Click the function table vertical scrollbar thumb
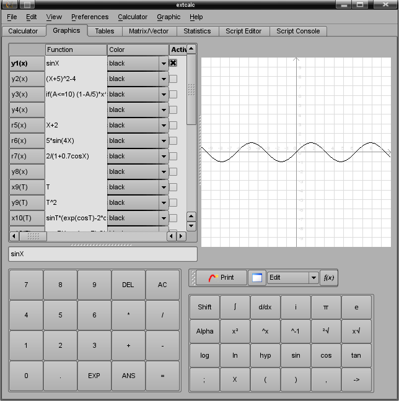Image resolution: width=399 pixels, height=401 pixels. (x=191, y=89)
